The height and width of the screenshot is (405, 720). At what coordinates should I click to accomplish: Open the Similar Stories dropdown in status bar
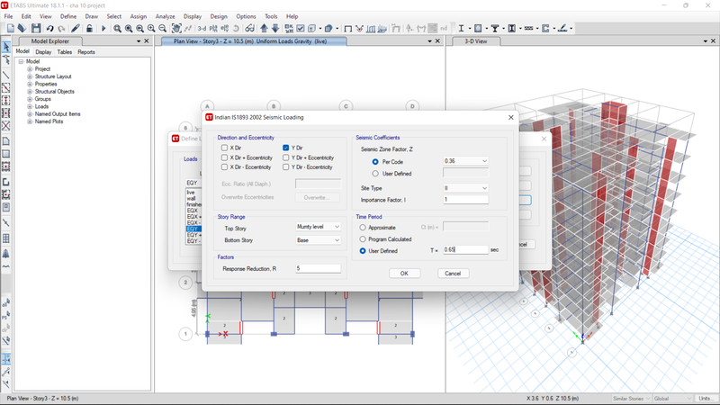click(632, 399)
